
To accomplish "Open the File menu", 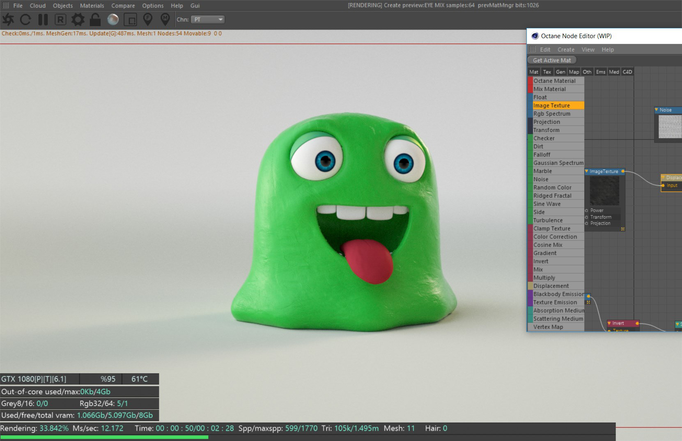I will (x=18, y=6).
